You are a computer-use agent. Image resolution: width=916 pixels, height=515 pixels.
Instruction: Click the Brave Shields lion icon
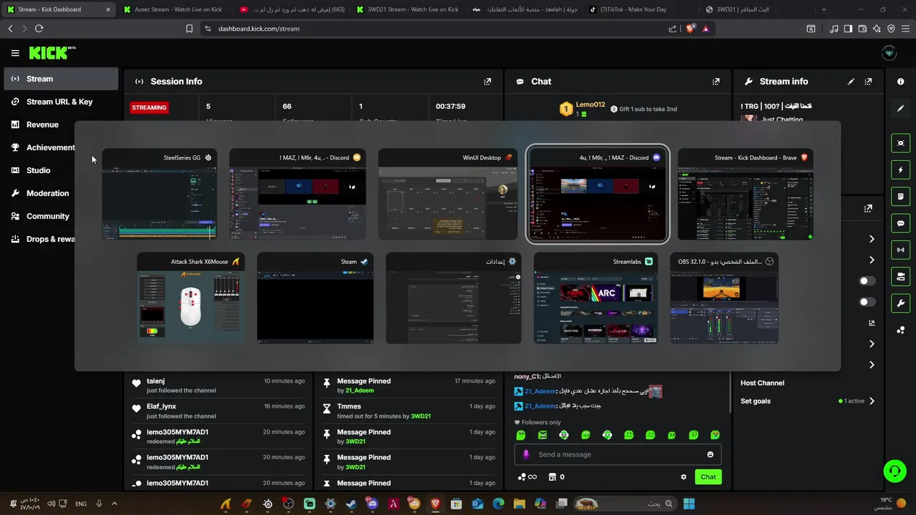click(x=690, y=29)
